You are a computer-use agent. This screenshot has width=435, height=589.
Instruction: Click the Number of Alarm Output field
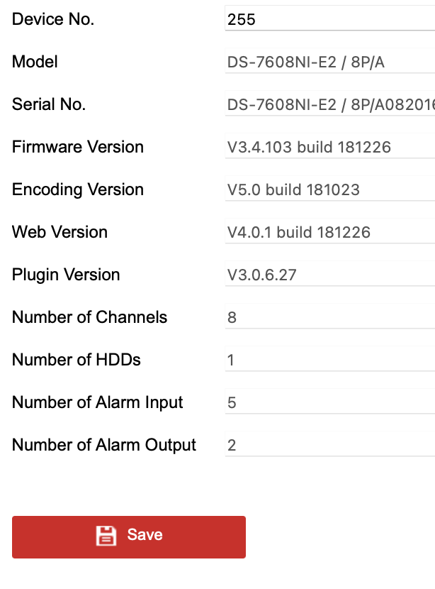click(326, 445)
